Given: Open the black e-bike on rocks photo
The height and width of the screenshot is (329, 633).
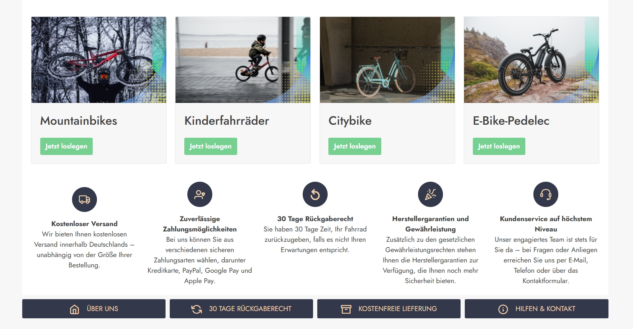Looking at the screenshot, I should tap(531, 60).
